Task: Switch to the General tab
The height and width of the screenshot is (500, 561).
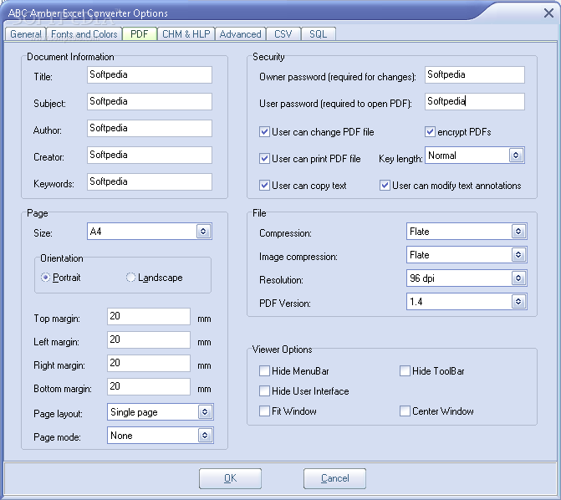Action: tap(25, 34)
